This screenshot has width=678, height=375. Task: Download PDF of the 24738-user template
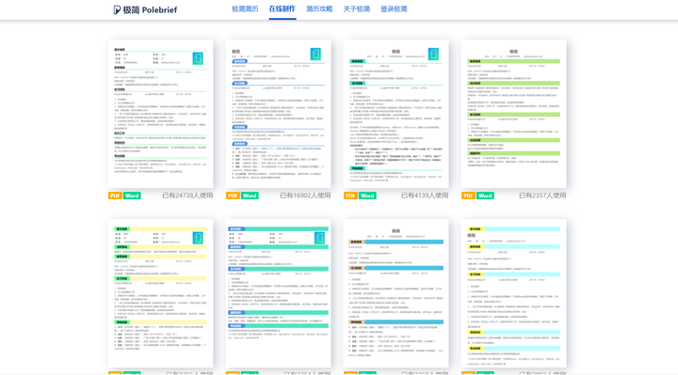(115, 195)
